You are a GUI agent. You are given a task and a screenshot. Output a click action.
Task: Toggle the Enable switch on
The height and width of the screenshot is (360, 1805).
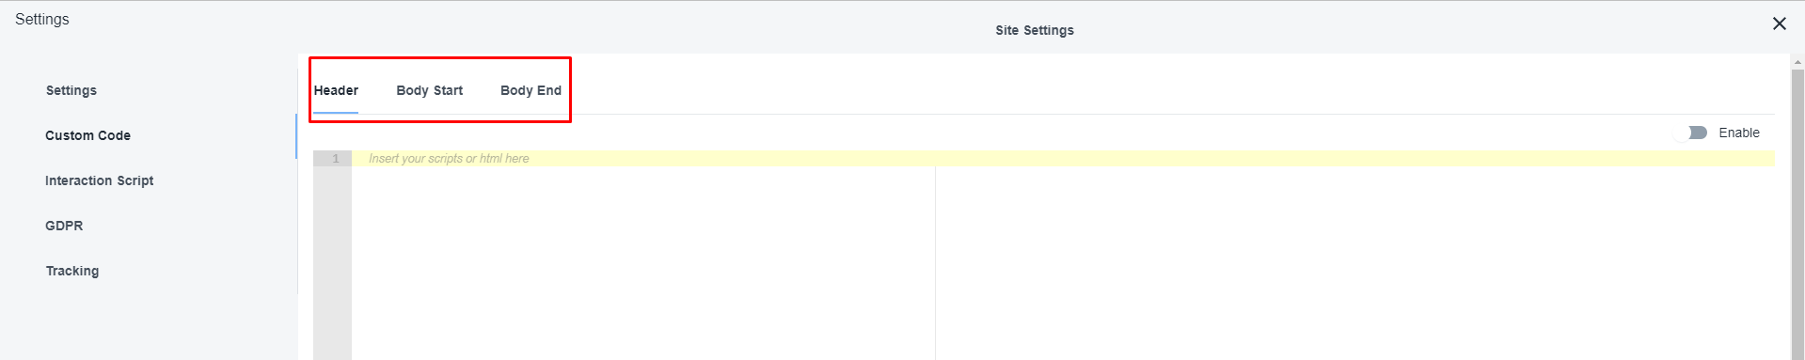coord(1696,133)
